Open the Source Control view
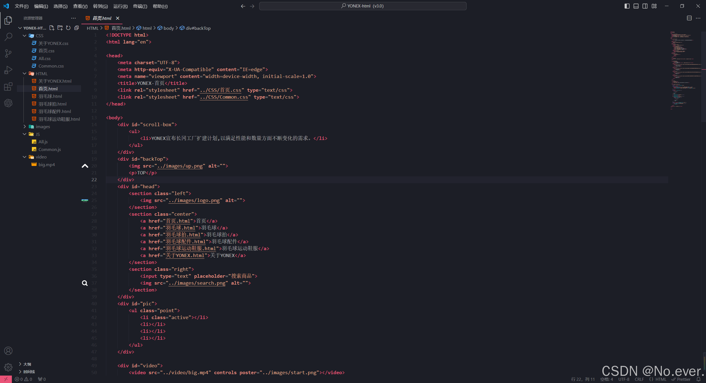The width and height of the screenshot is (706, 383). click(x=8, y=53)
